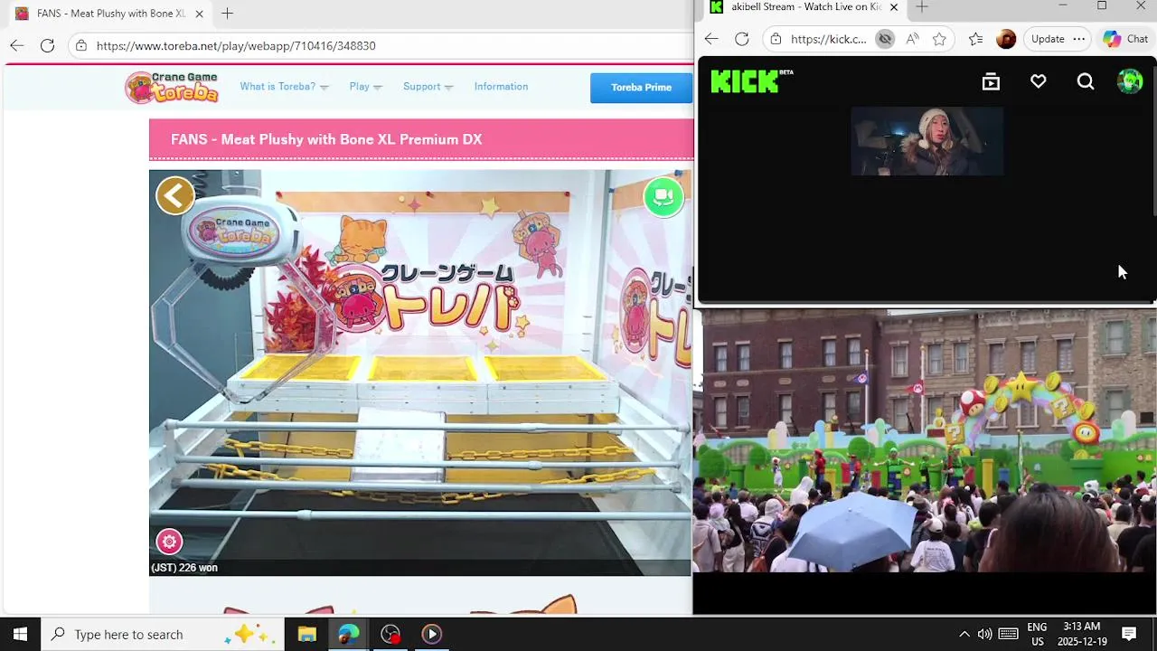
Task: Open the notification center icon
Action: 1129,634
